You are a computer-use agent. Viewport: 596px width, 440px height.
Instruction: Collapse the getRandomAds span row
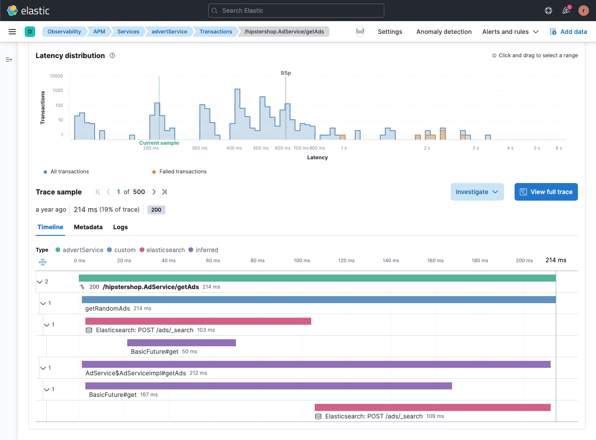(x=43, y=303)
